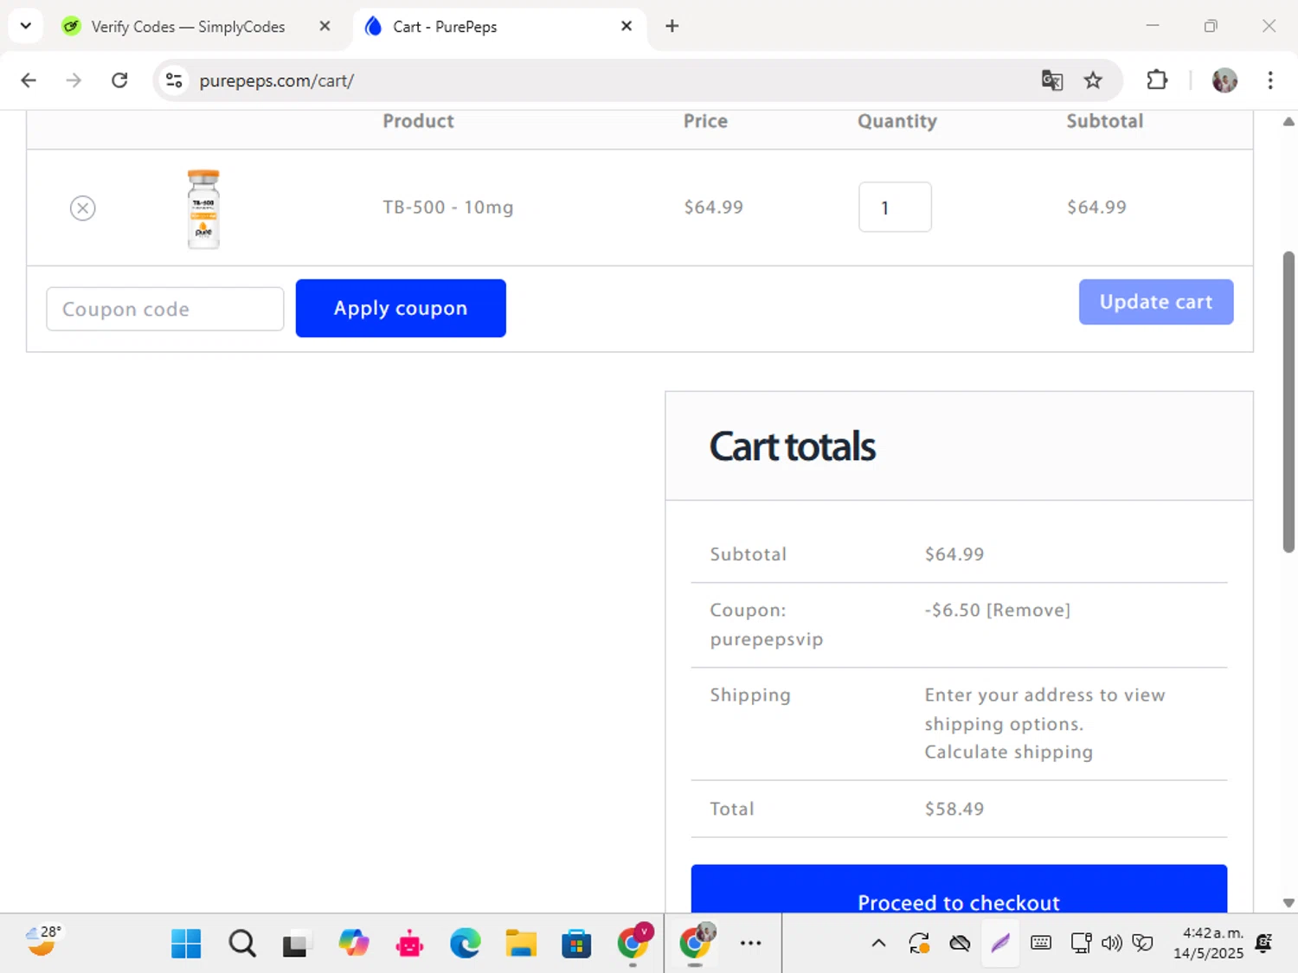Open Windows taskbar search
Screen dimensions: 1298x973
click(x=242, y=944)
